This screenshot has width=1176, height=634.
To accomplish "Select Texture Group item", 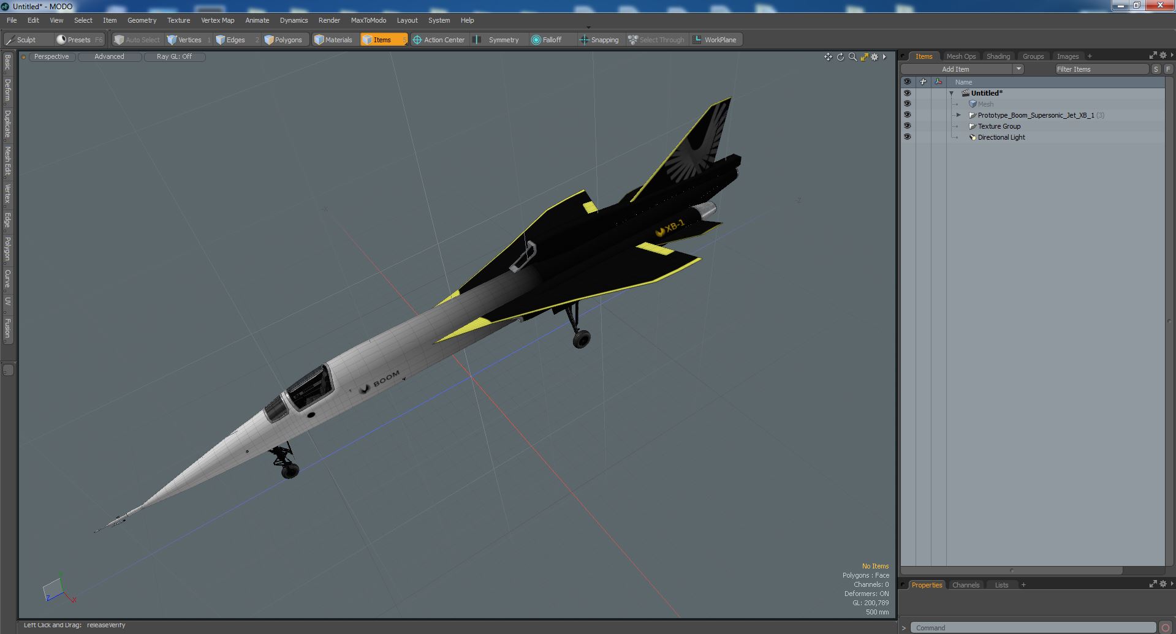I will coord(999,126).
